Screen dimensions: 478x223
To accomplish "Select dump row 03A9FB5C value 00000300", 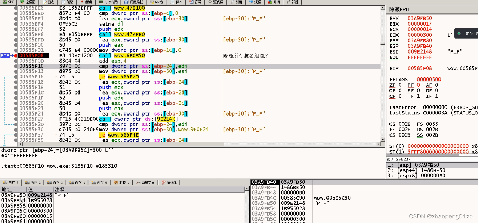I will click(x=40, y=211).
